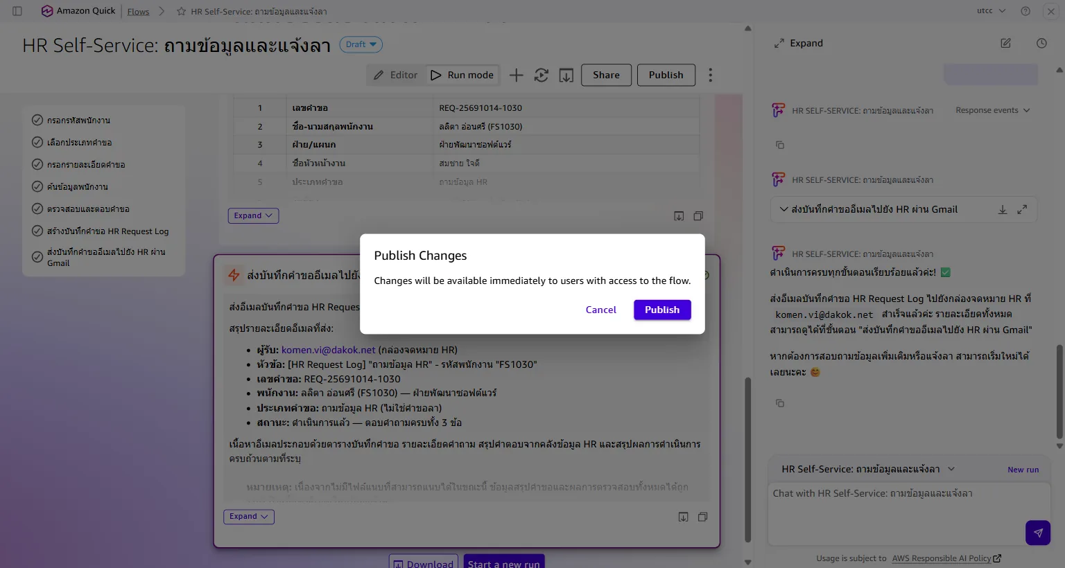Send the chat message with the arrow button
1065x568 pixels.
point(1038,533)
